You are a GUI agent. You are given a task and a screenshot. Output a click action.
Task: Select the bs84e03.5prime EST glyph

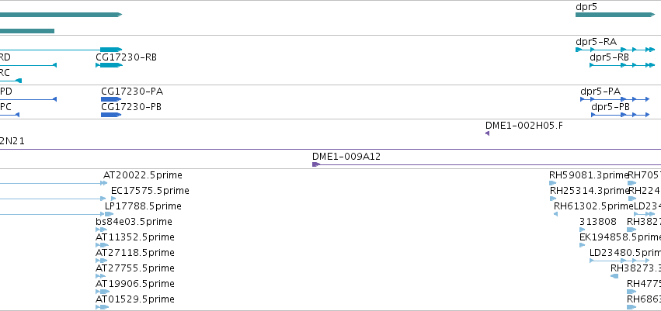(x=101, y=230)
